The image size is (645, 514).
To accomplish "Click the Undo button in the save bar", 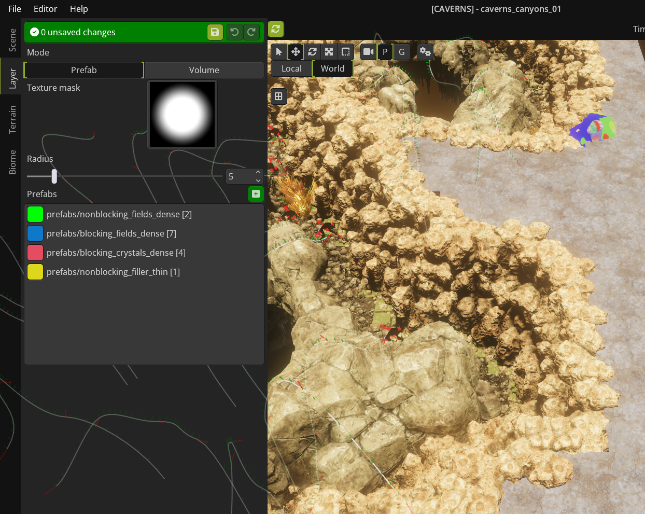I will click(x=234, y=32).
